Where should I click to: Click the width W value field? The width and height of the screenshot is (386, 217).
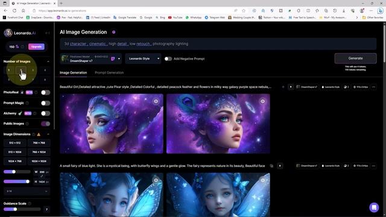point(42,172)
